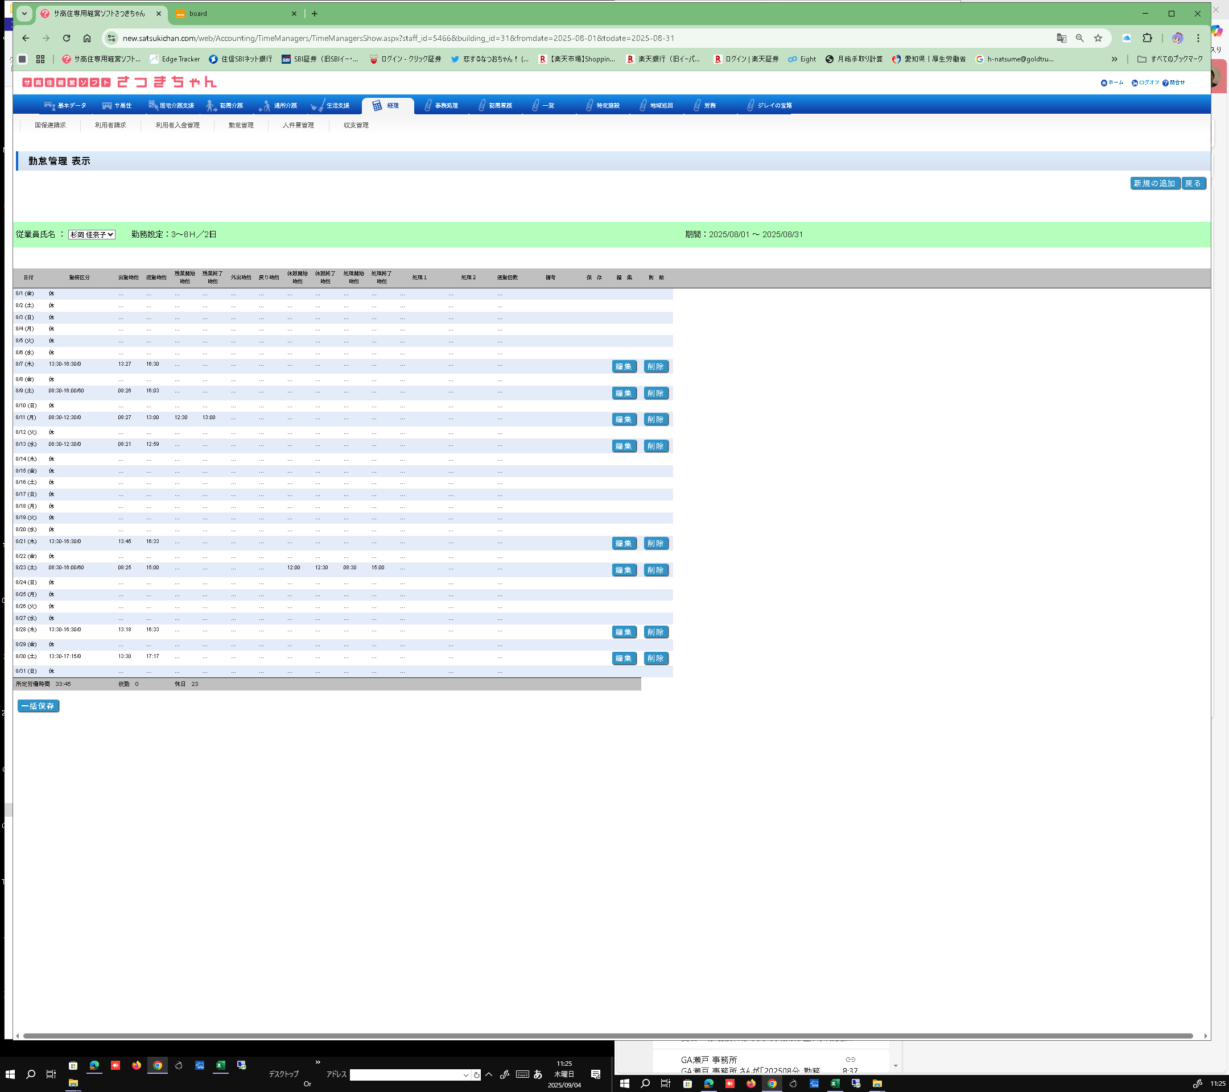The image size is (1229, 1092).
Task: Expand the 従業員氏名 employee dropdown
Action: (92, 235)
